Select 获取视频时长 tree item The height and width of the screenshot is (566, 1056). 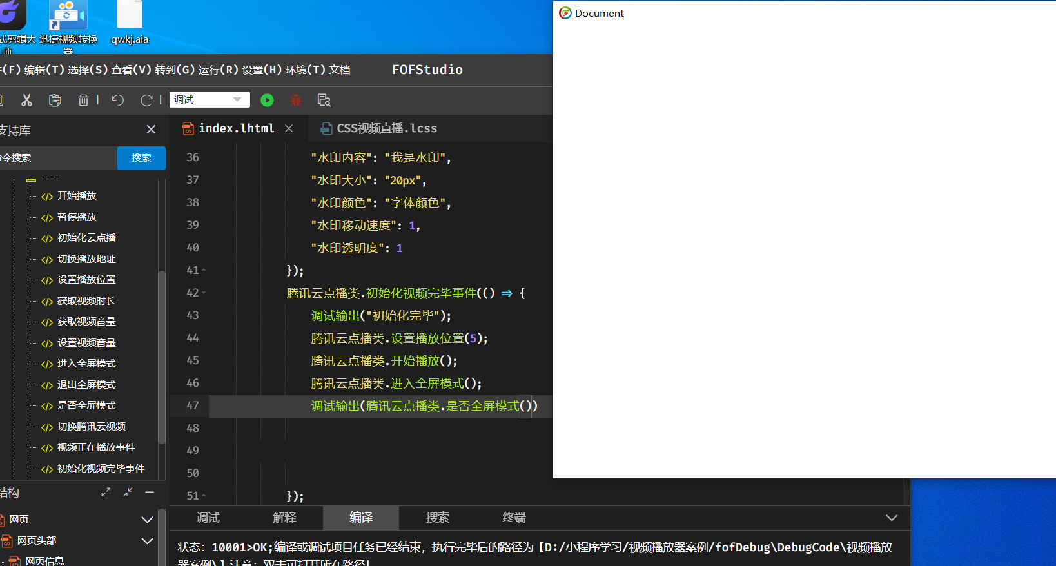point(86,301)
